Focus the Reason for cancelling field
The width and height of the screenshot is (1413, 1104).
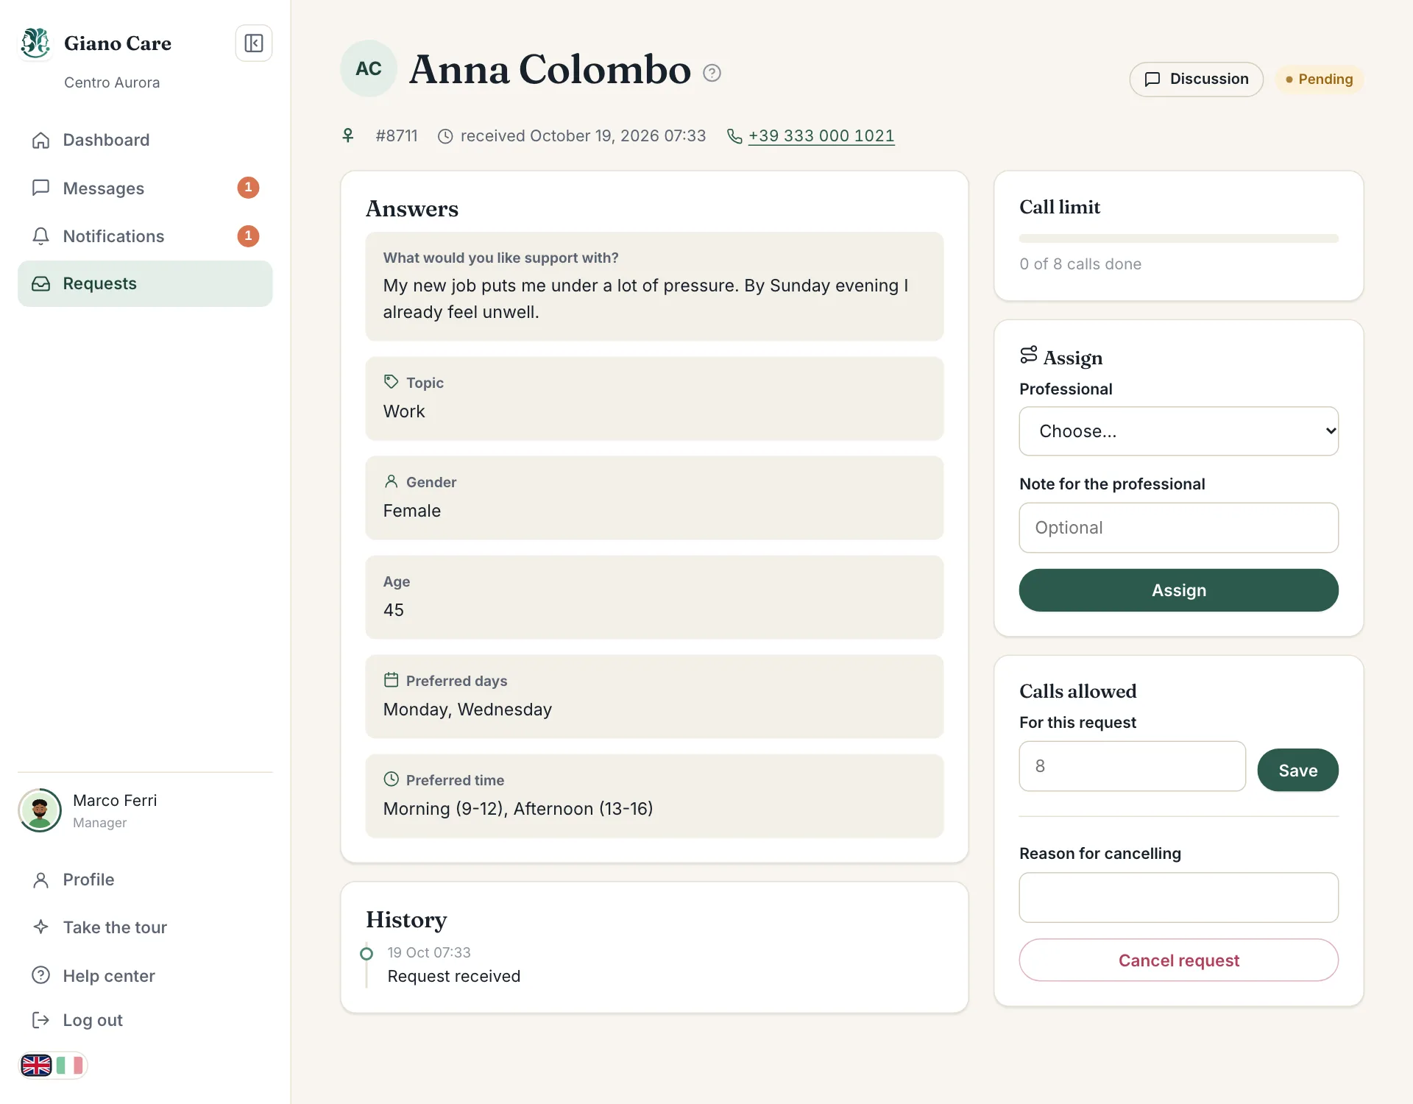1178,897
